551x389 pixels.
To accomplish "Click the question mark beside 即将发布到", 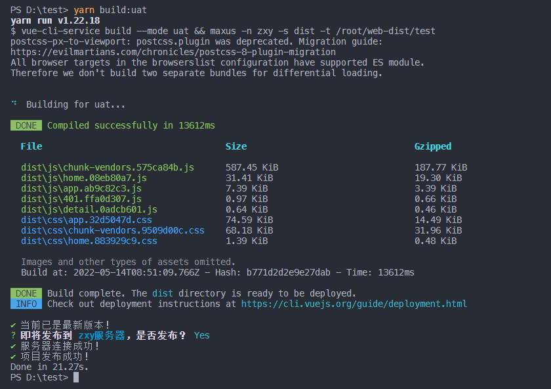I will [14, 335].
